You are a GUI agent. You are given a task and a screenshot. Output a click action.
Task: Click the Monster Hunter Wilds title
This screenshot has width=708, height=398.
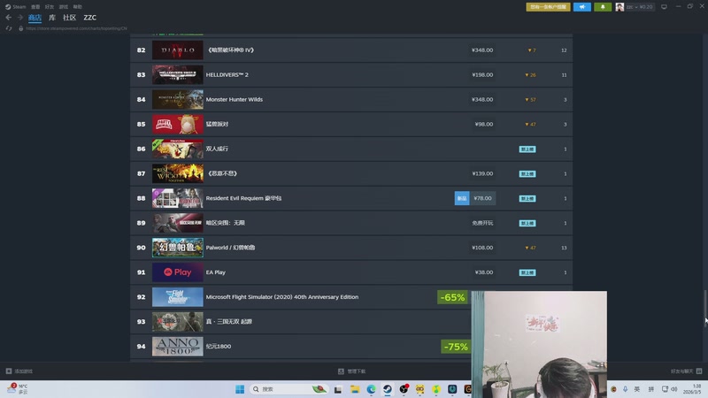coord(235,99)
